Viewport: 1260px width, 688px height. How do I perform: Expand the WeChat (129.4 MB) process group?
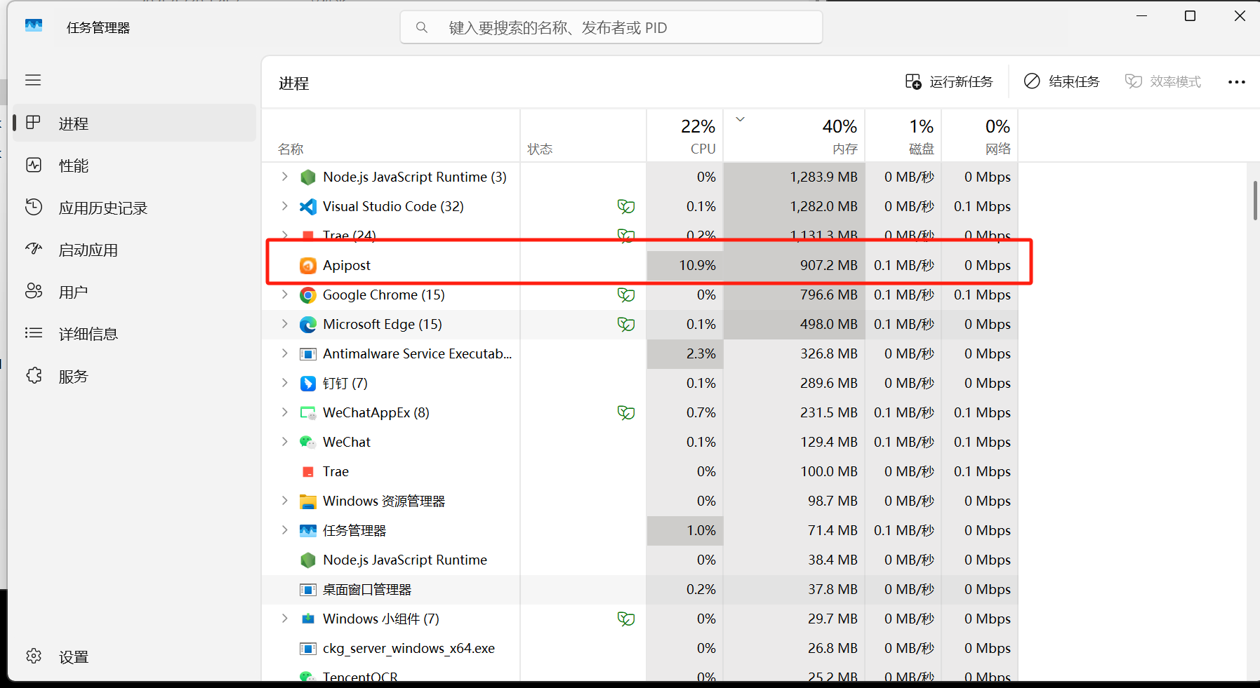click(284, 442)
